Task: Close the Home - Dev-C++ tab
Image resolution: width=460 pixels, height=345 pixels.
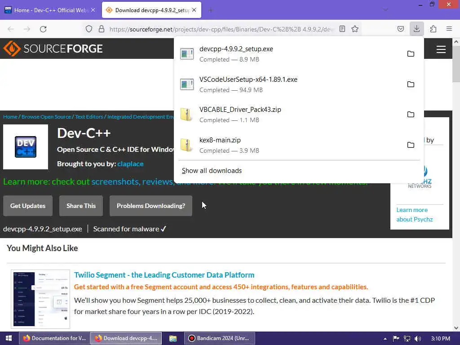Action: pyautogui.click(x=93, y=10)
